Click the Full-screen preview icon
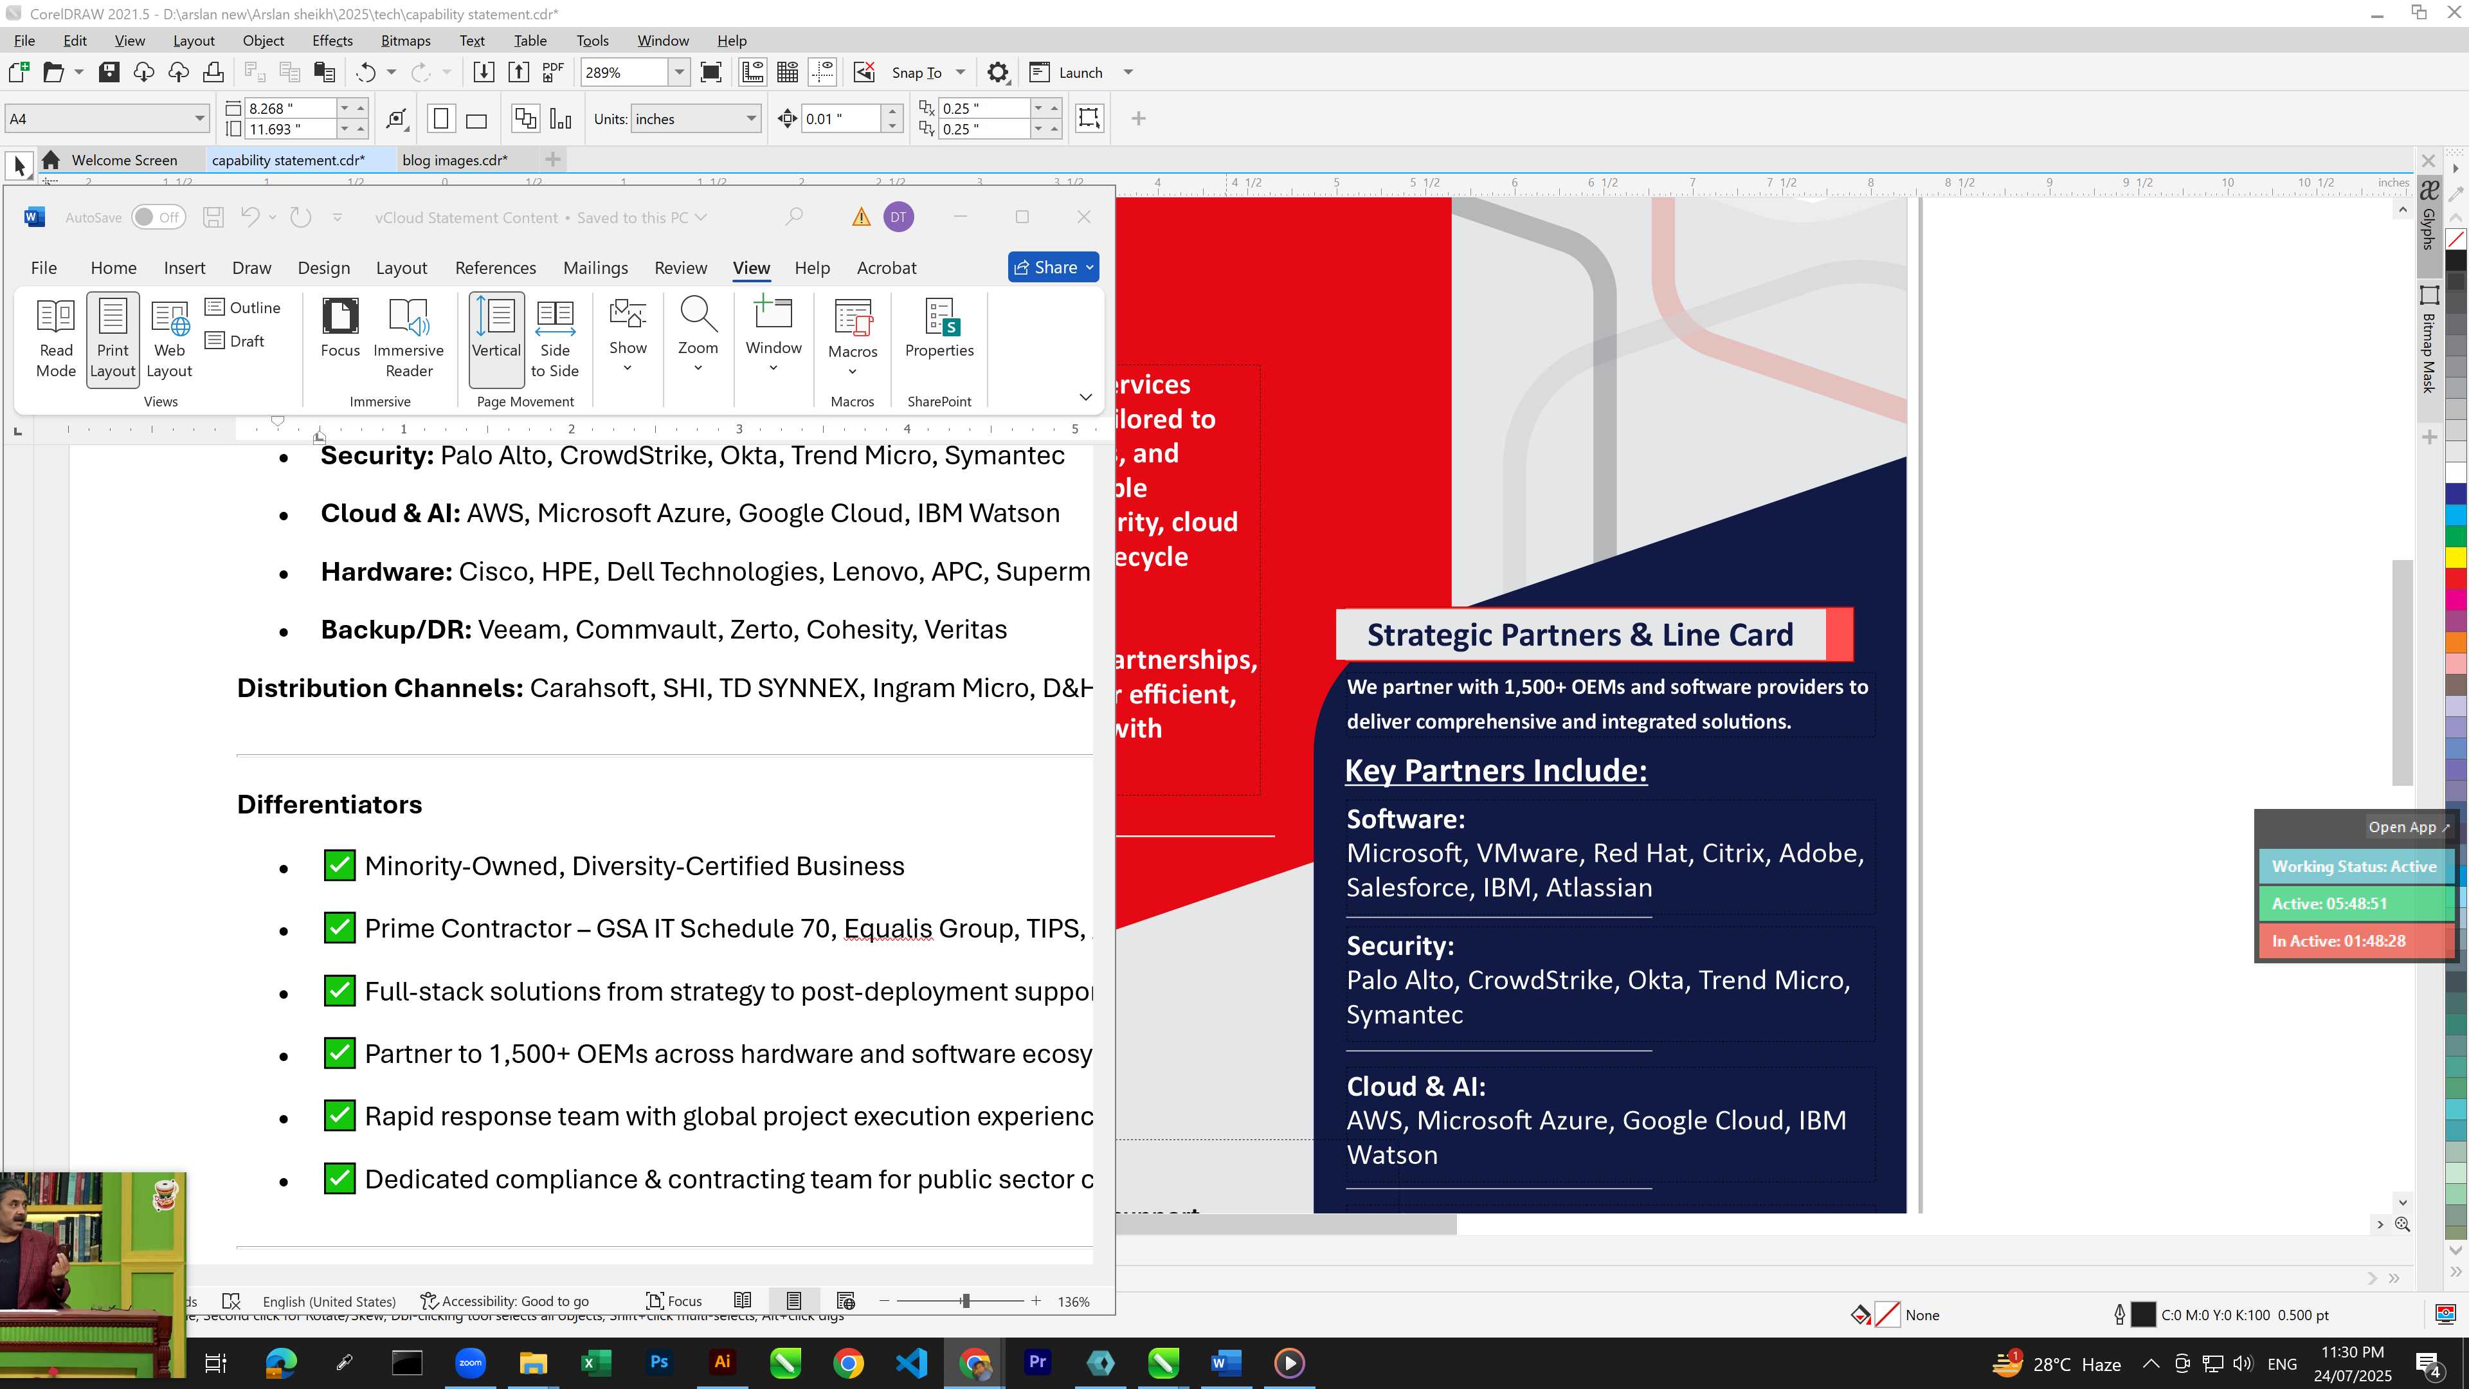Viewport: 2469px width, 1389px height. click(x=711, y=73)
